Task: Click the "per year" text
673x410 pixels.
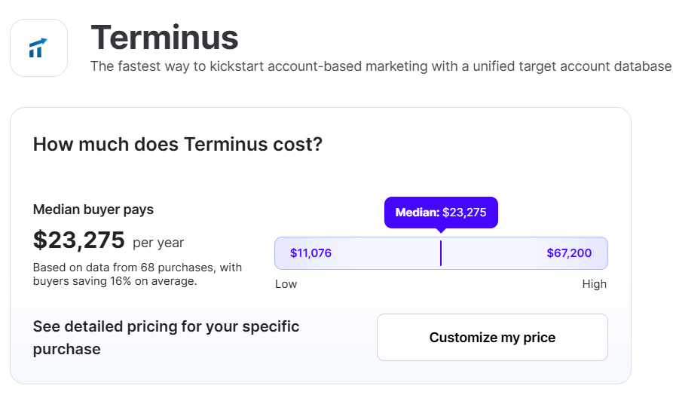Action: (x=158, y=243)
